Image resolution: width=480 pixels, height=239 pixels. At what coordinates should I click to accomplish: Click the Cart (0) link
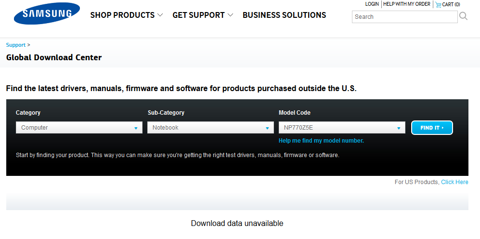pos(451,5)
